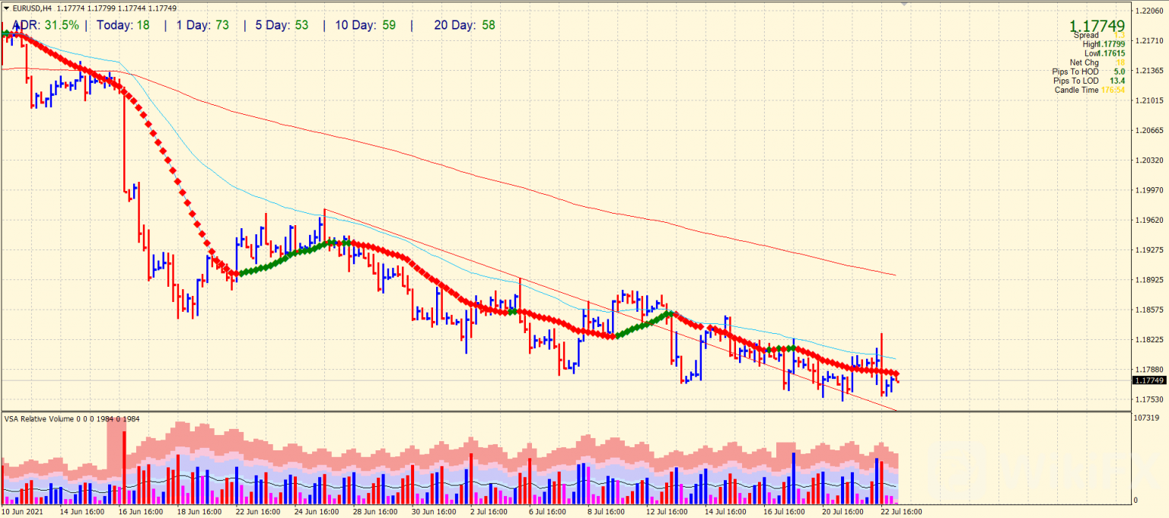Click the 20 Day: 58 readout
This screenshot has height=518, width=1169.
[x=464, y=25]
